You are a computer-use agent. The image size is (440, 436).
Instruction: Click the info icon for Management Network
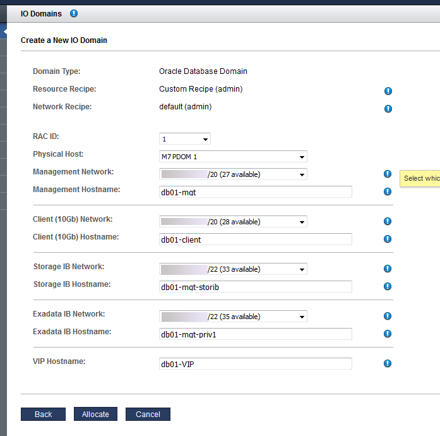[x=388, y=174]
